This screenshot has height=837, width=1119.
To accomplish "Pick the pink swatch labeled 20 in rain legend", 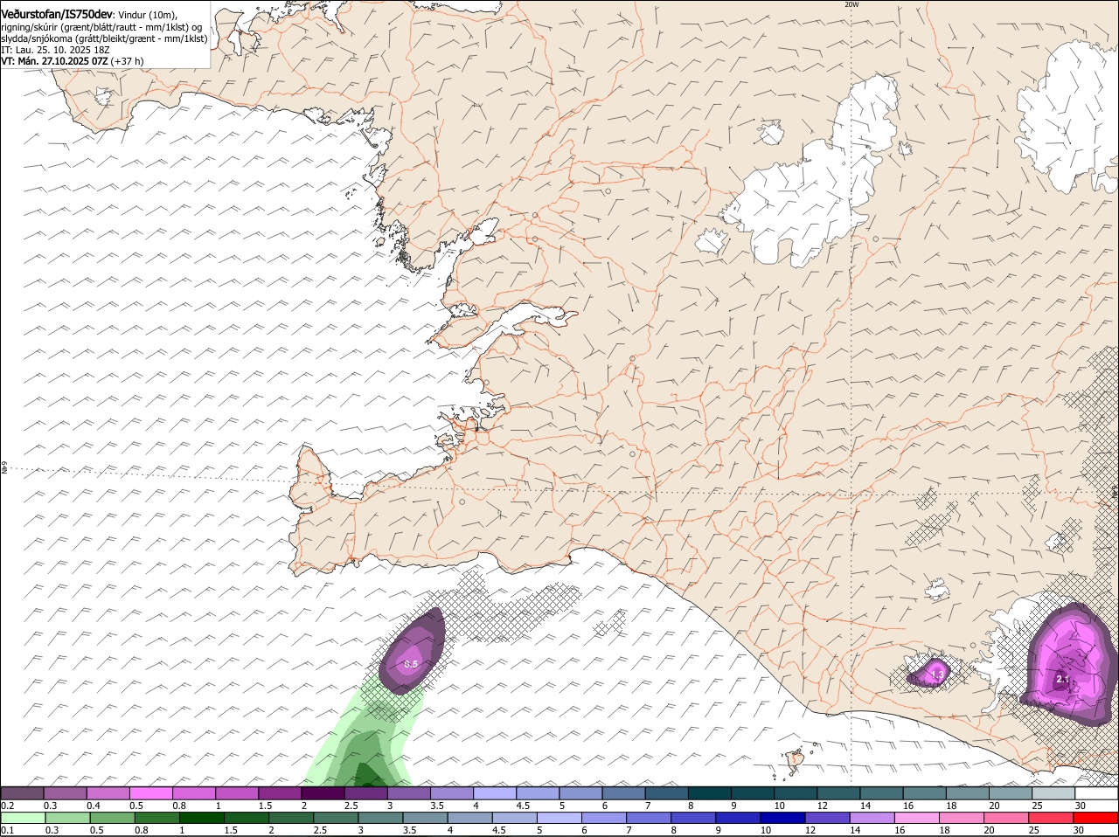I will 1006,818.
